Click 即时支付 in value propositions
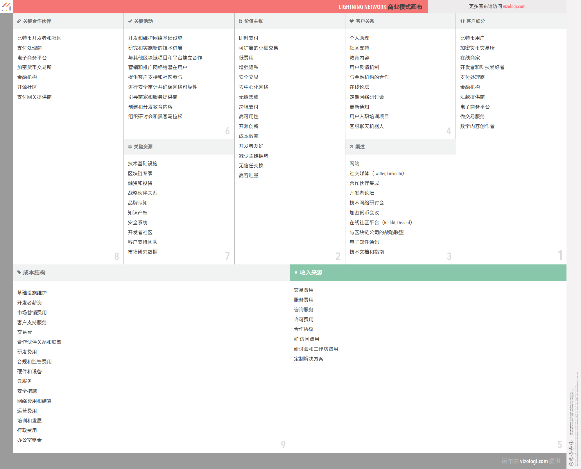This screenshot has width=581, height=469. (x=248, y=38)
